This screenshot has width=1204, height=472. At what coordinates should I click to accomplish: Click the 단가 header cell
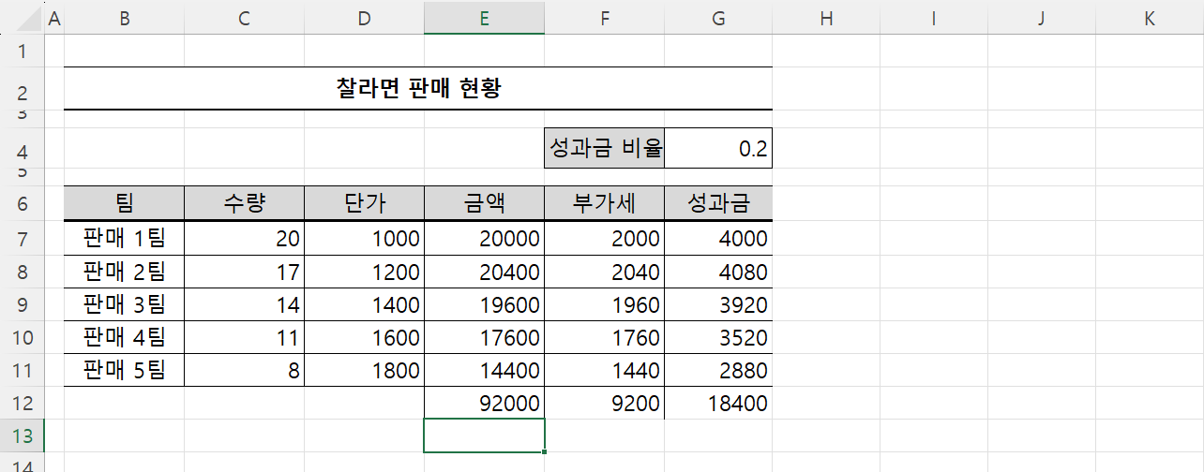pyautogui.click(x=364, y=203)
